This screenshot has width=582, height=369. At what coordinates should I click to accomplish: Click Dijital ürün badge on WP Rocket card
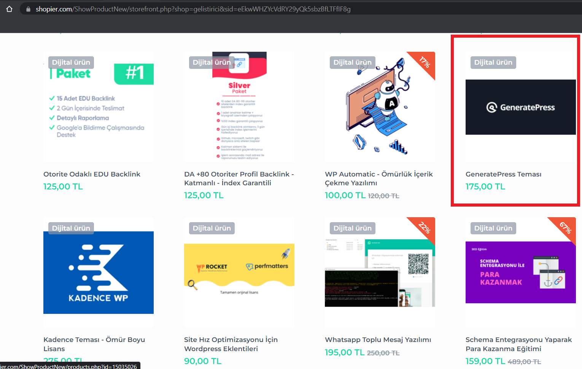[x=212, y=228]
